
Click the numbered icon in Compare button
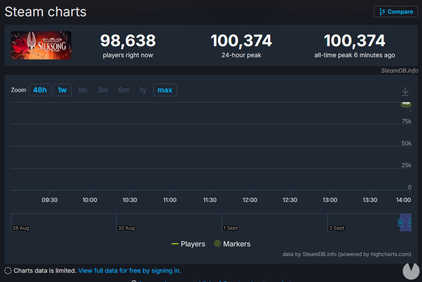pyautogui.click(x=382, y=12)
